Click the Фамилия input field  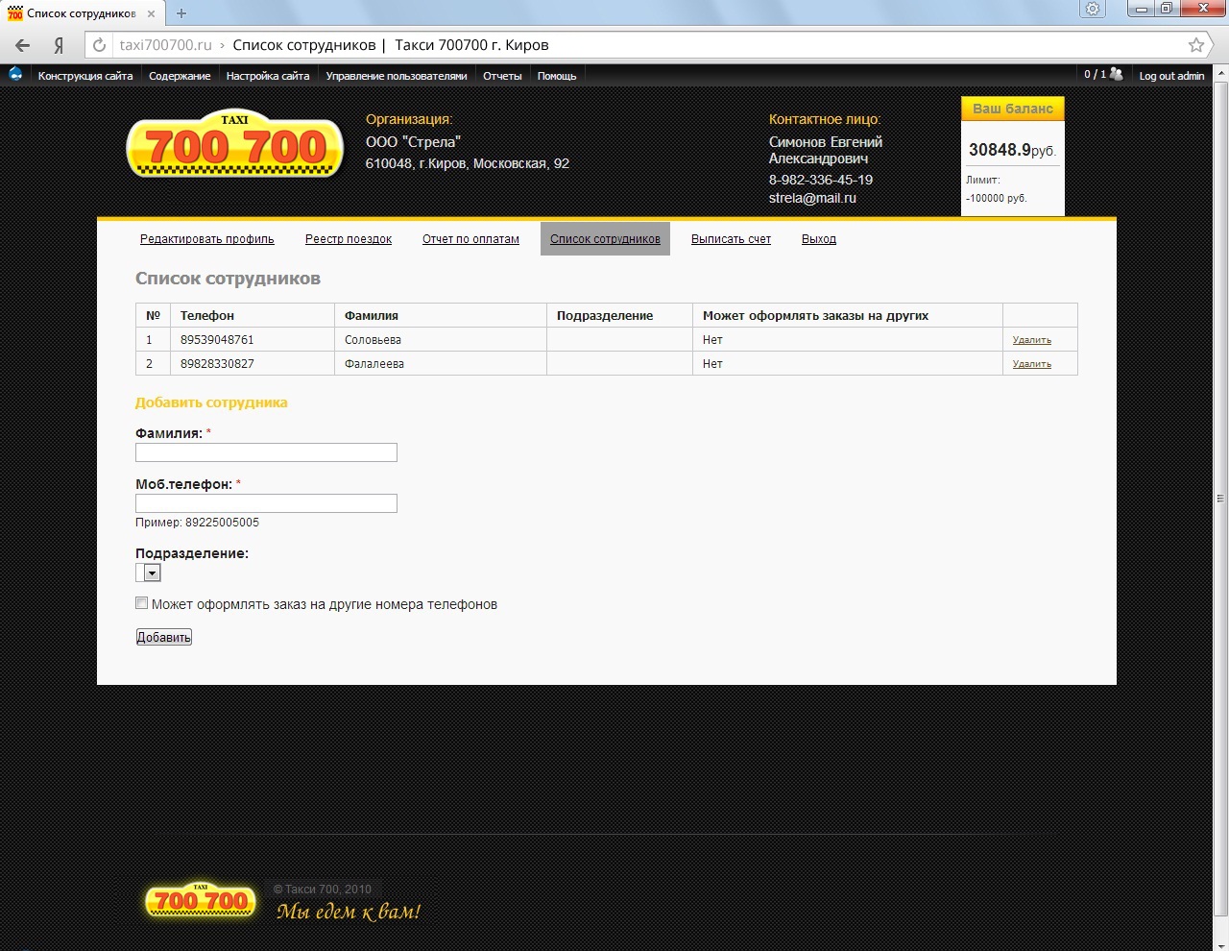click(266, 452)
